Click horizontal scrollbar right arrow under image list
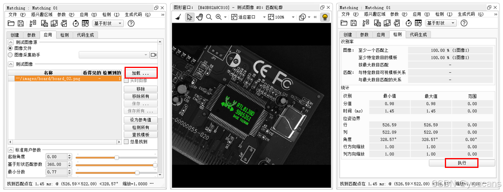This screenshot has width=503, height=192. 120,142
